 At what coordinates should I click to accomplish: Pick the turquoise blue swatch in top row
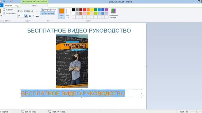click(99, 10)
